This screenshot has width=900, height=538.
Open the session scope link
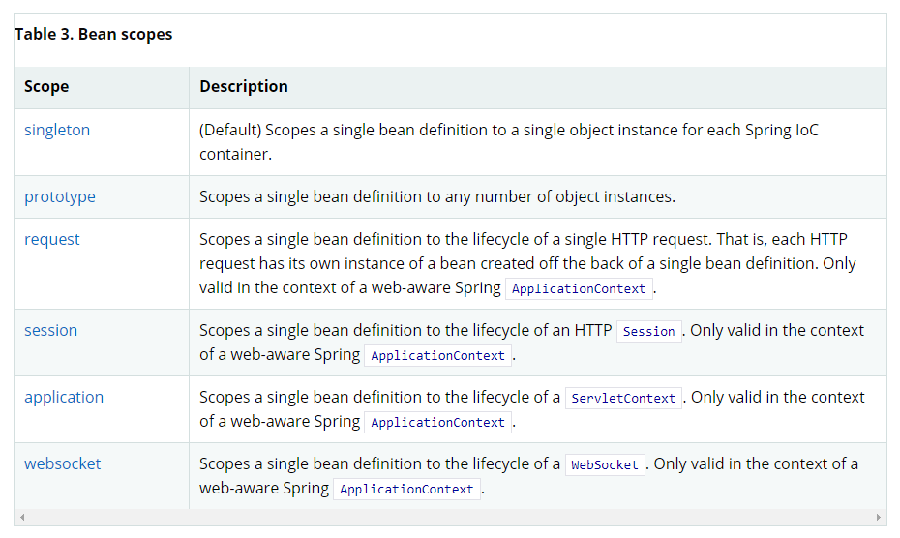(x=50, y=330)
